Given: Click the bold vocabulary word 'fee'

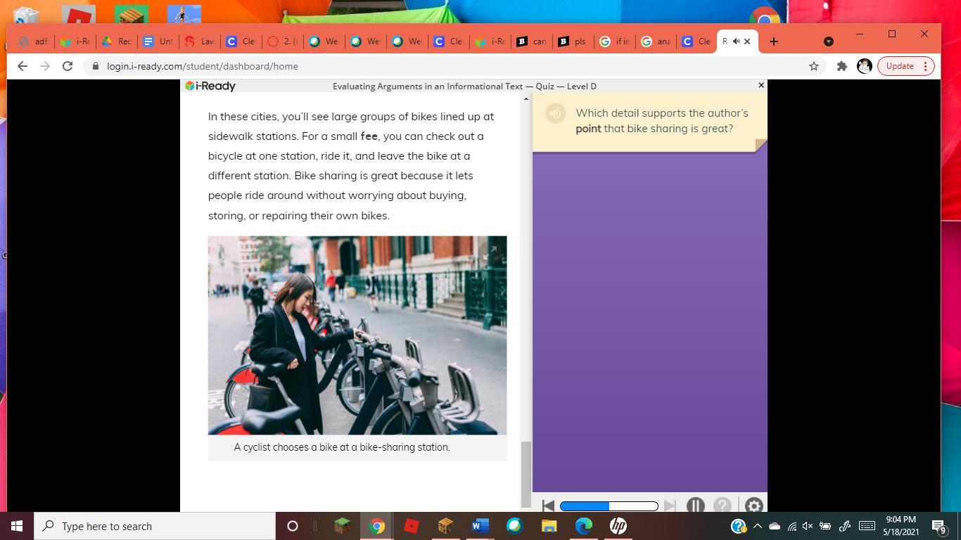Looking at the screenshot, I should coord(369,136).
